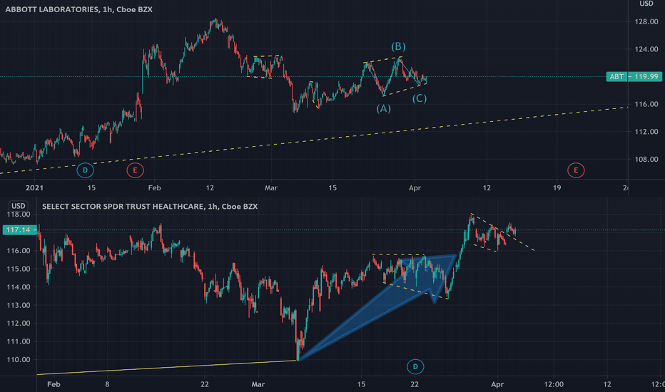Viewport: 665px width, 392px height.
Task: Click the 118.00 label on the Healthcare price scale
Action: pyautogui.click(x=19, y=215)
